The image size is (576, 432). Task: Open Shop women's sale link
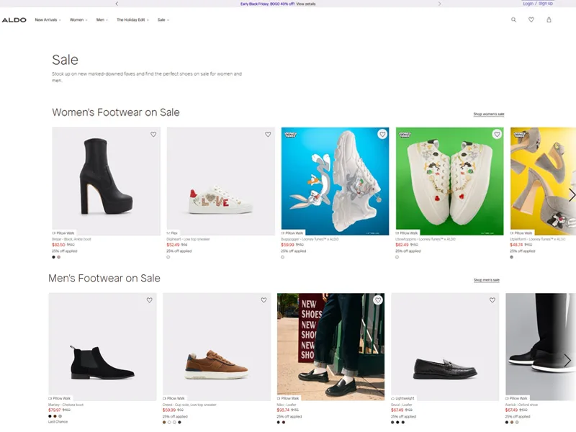click(x=489, y=114)
